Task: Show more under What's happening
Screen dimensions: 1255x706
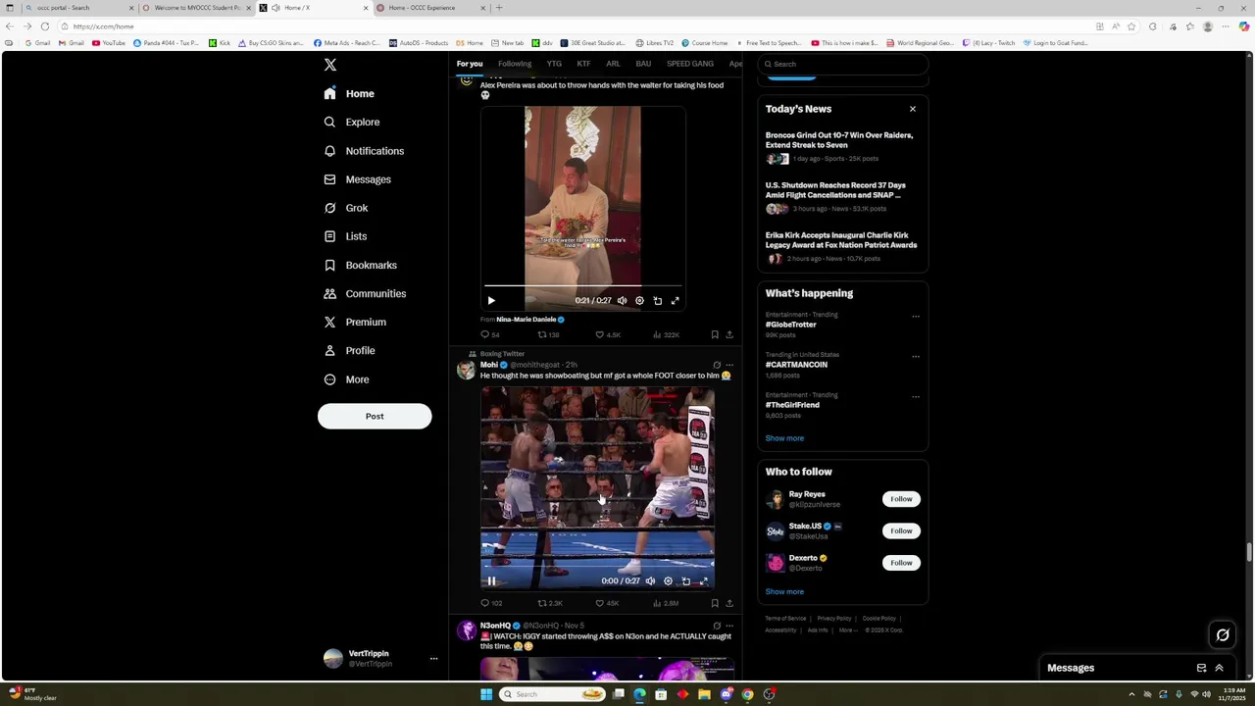Action: point(784,438)
